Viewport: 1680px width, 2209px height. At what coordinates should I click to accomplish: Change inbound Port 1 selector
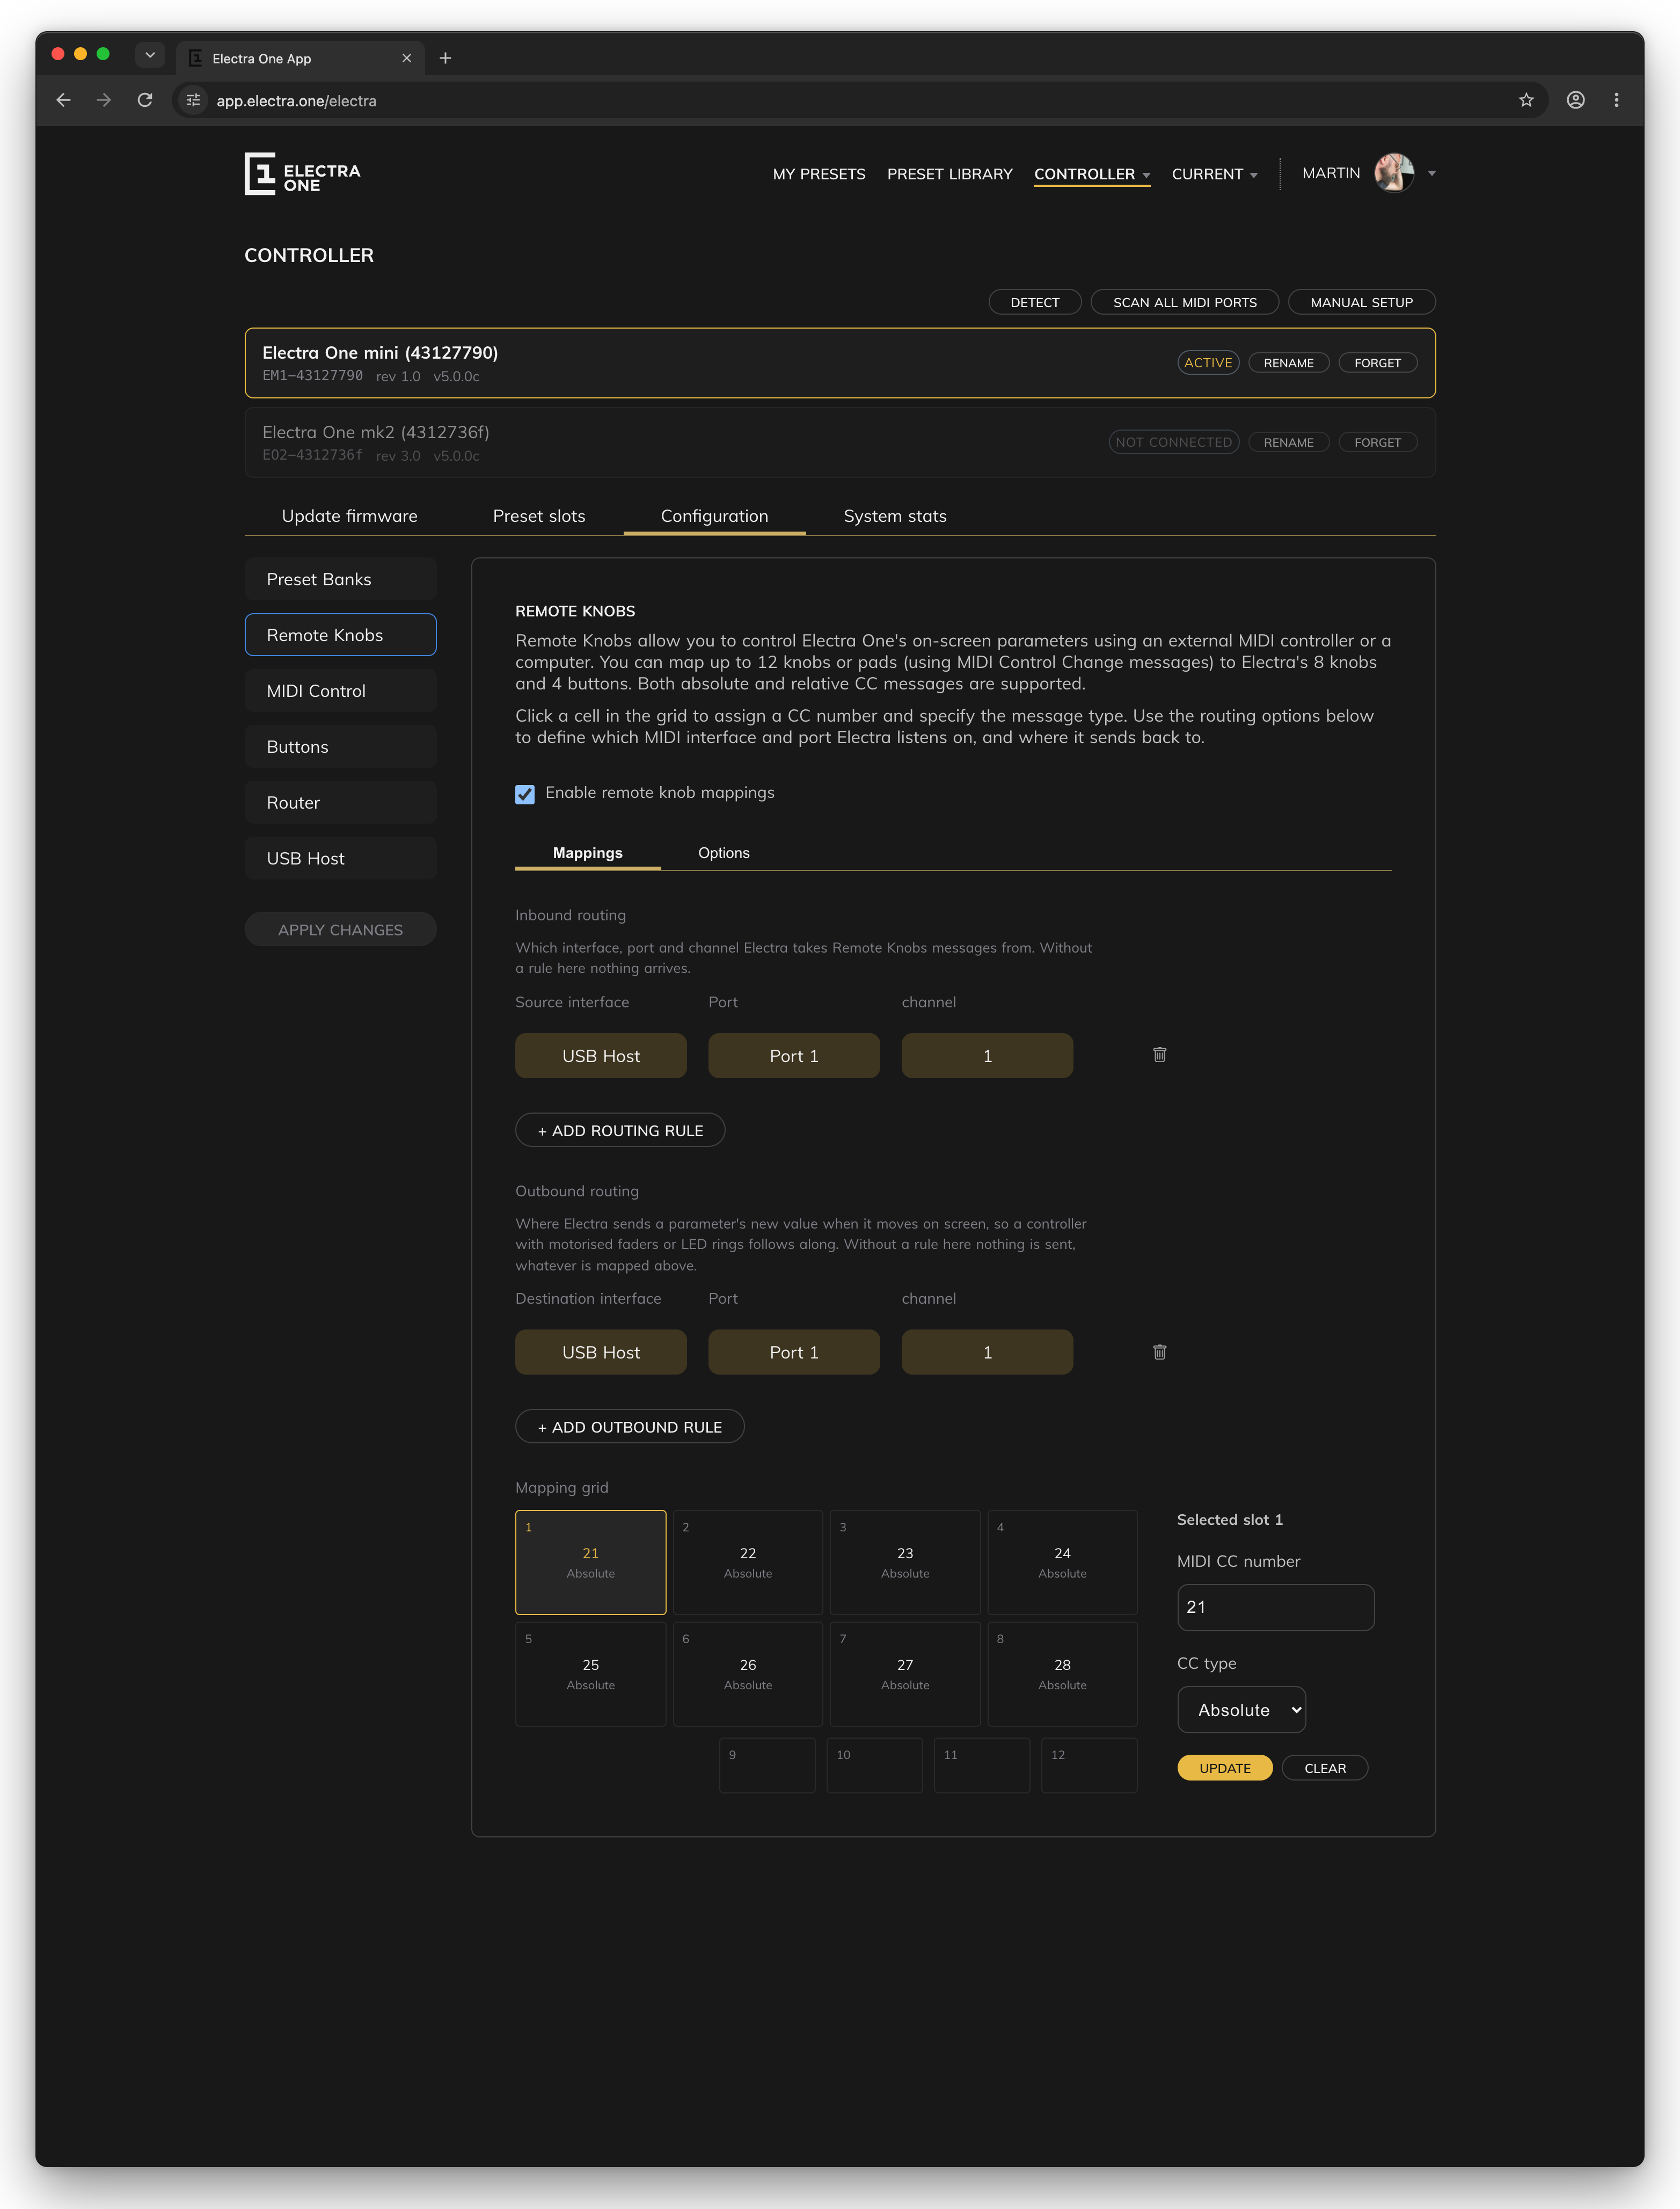click(794, 1056)
